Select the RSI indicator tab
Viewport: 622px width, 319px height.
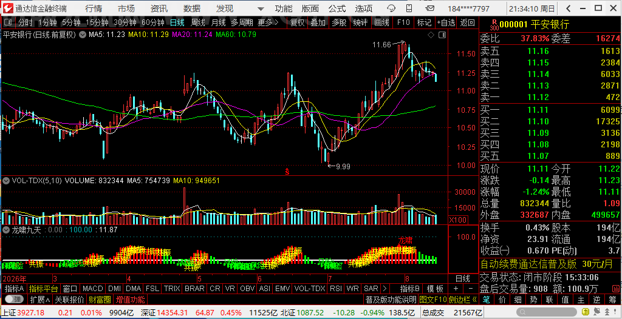(x=335, y=289)
